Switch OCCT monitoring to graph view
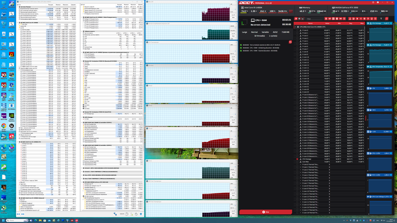 point(302,19)
